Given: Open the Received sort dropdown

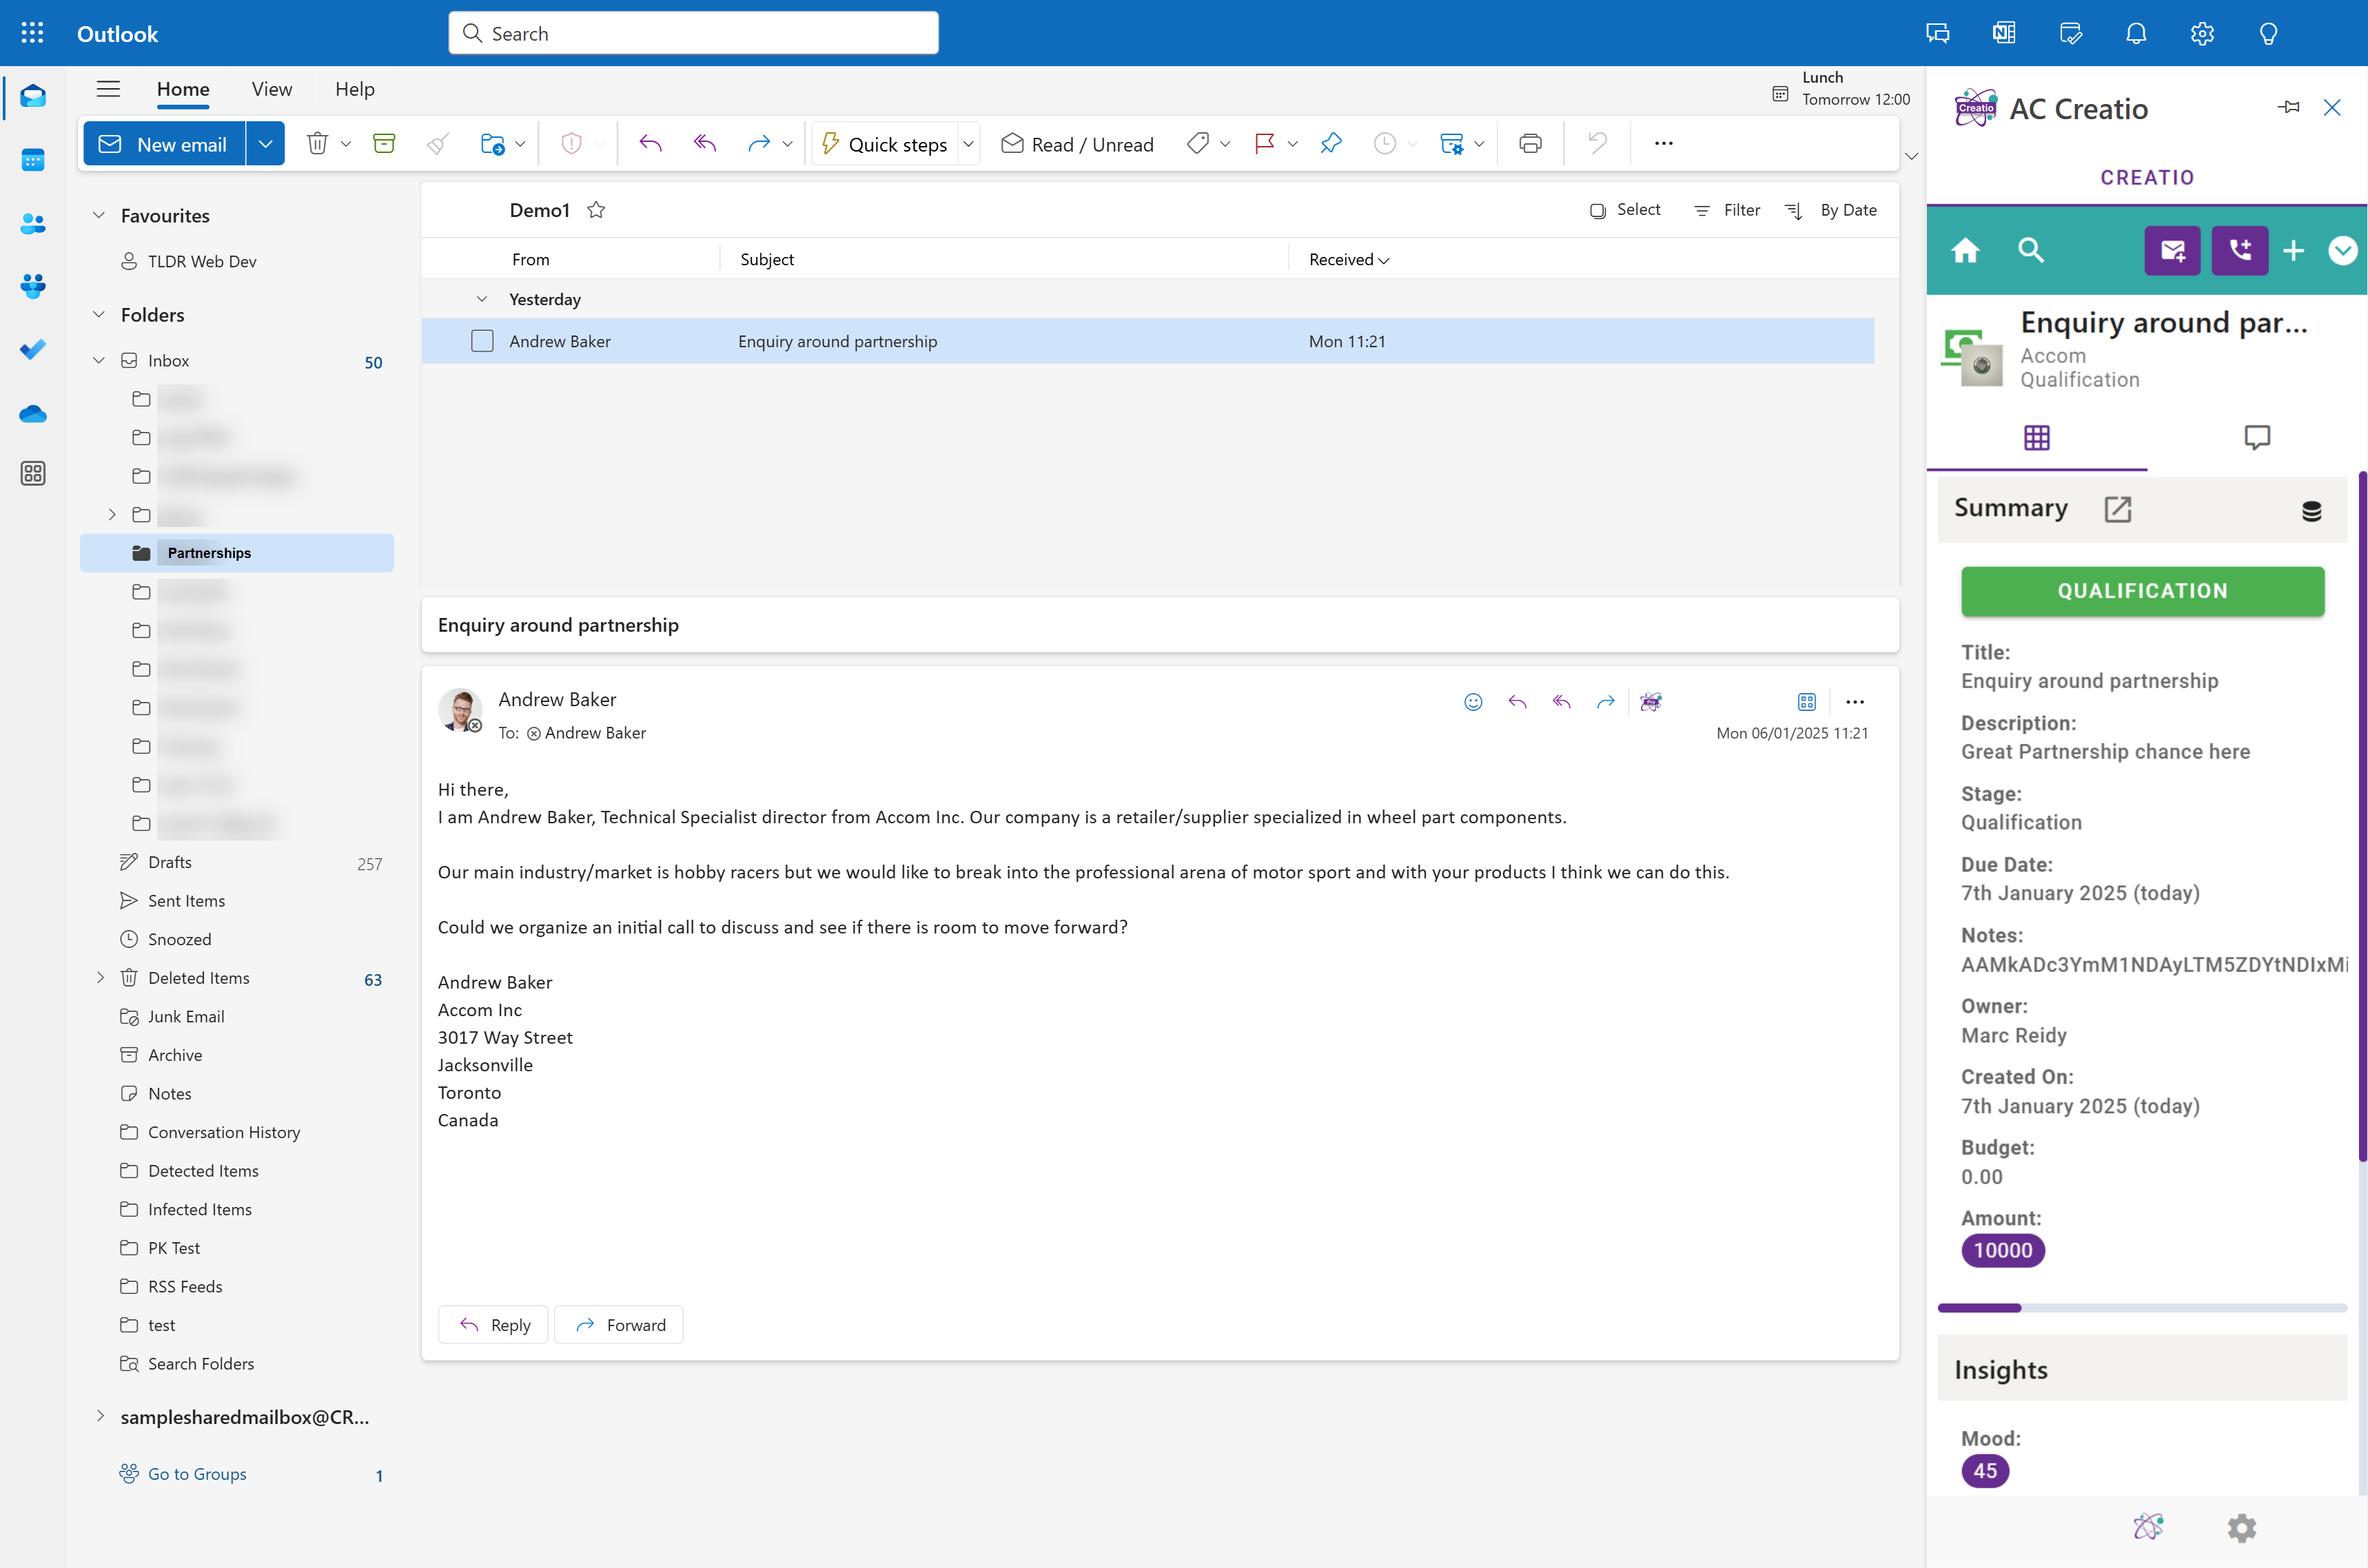Looking at the screenshot, I should [x=1349, y=260].
